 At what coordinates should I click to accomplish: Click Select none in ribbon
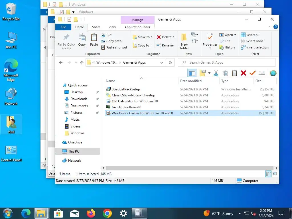point(252,41)
